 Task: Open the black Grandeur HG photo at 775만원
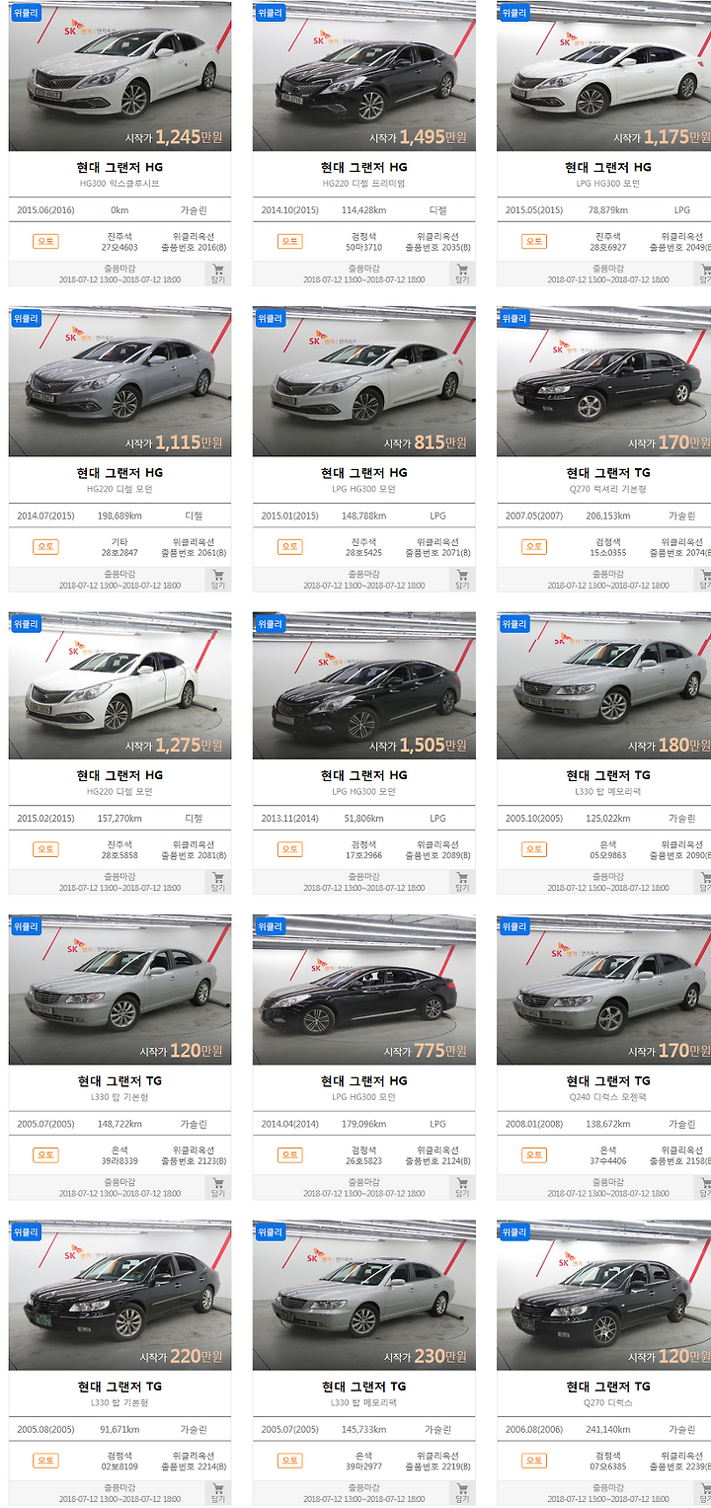click(x=363, y=990)
